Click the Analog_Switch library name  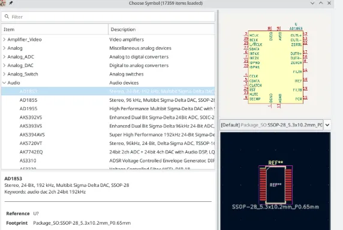(23, 74)
